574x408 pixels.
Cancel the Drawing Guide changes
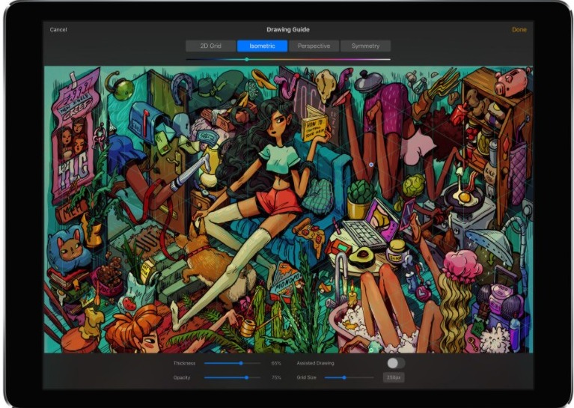[x=58, y=30]
